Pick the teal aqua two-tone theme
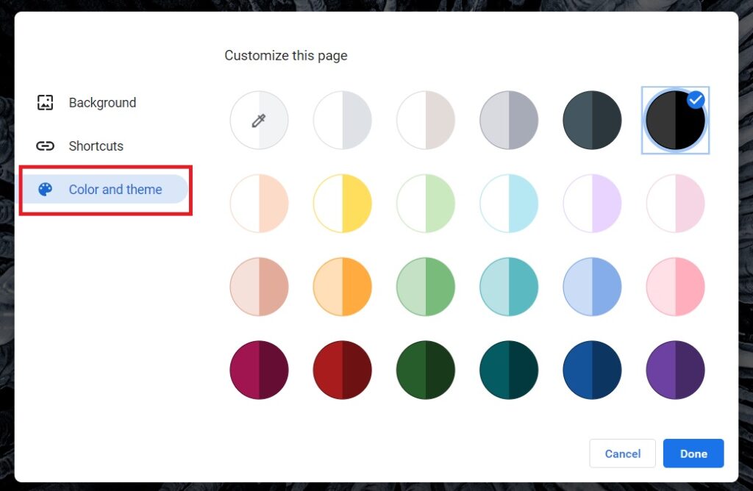This screenshot has height=491, width=753. (509, 287)
